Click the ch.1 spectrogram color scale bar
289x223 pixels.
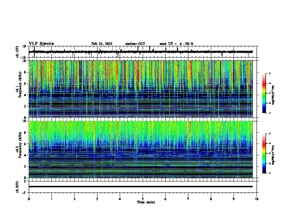(x=264, y=93)
